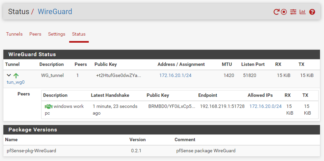Stop the WireGuard service icon
The height and width of the screenshot is (161, 324).
284,12
